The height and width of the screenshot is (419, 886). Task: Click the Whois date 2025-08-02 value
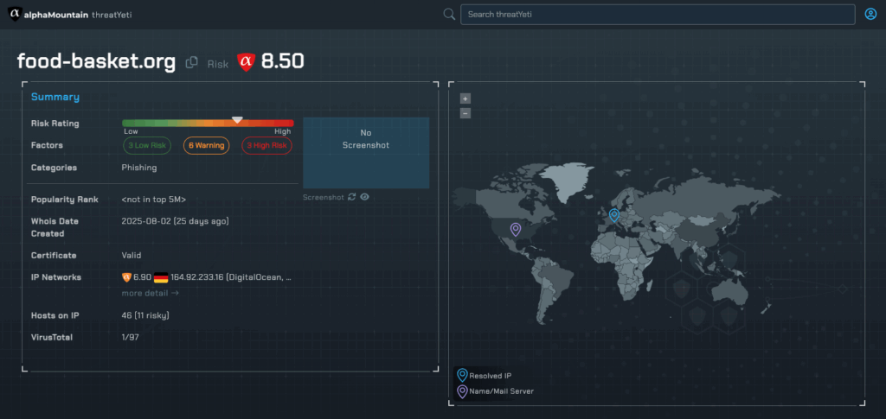click(175, 221)
